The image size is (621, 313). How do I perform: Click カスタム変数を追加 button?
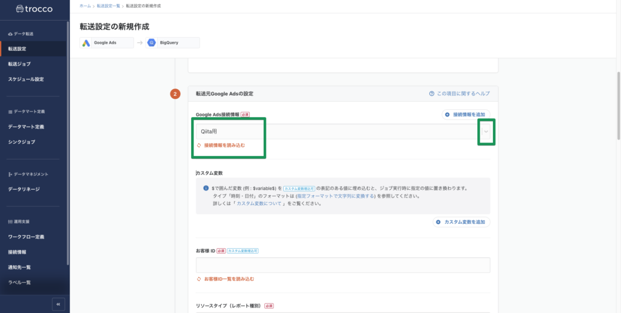(462, 222)
